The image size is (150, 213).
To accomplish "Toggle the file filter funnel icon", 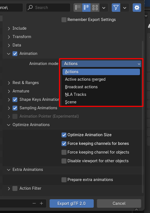I will [116, 8].
